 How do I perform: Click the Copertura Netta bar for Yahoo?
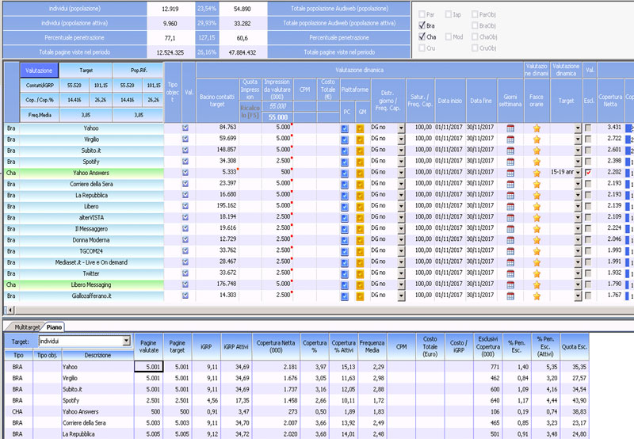pyautogui.click(x=629, y=128)
